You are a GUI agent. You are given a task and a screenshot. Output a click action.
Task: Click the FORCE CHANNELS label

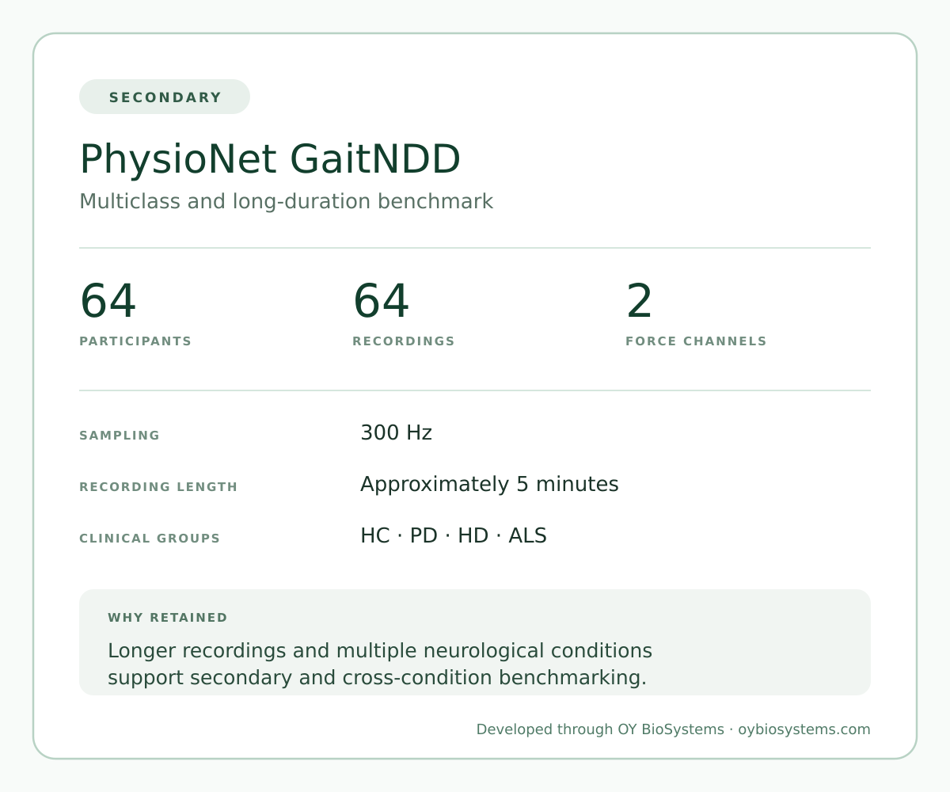tap(696, 341)
